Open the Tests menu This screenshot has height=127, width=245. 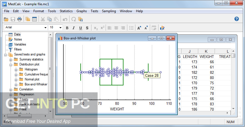tap(94, 11)
